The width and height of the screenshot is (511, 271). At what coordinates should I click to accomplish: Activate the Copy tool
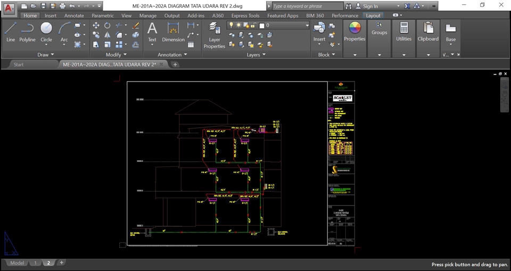(96, 35)
